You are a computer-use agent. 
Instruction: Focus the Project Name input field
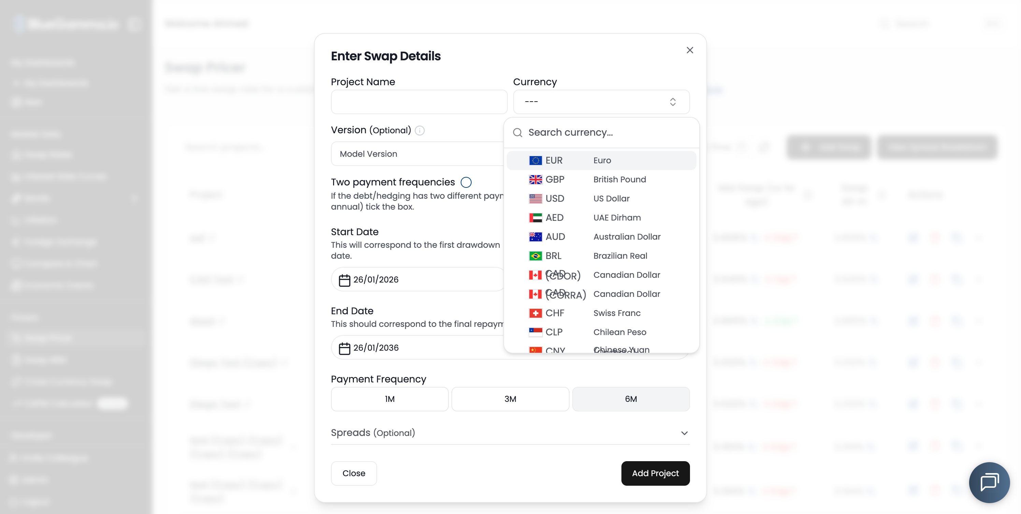coord(419,102)
